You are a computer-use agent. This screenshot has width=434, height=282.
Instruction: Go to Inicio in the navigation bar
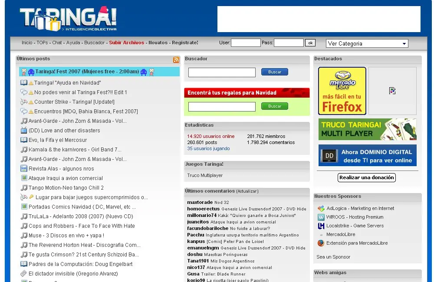click(x=27, y=43)
